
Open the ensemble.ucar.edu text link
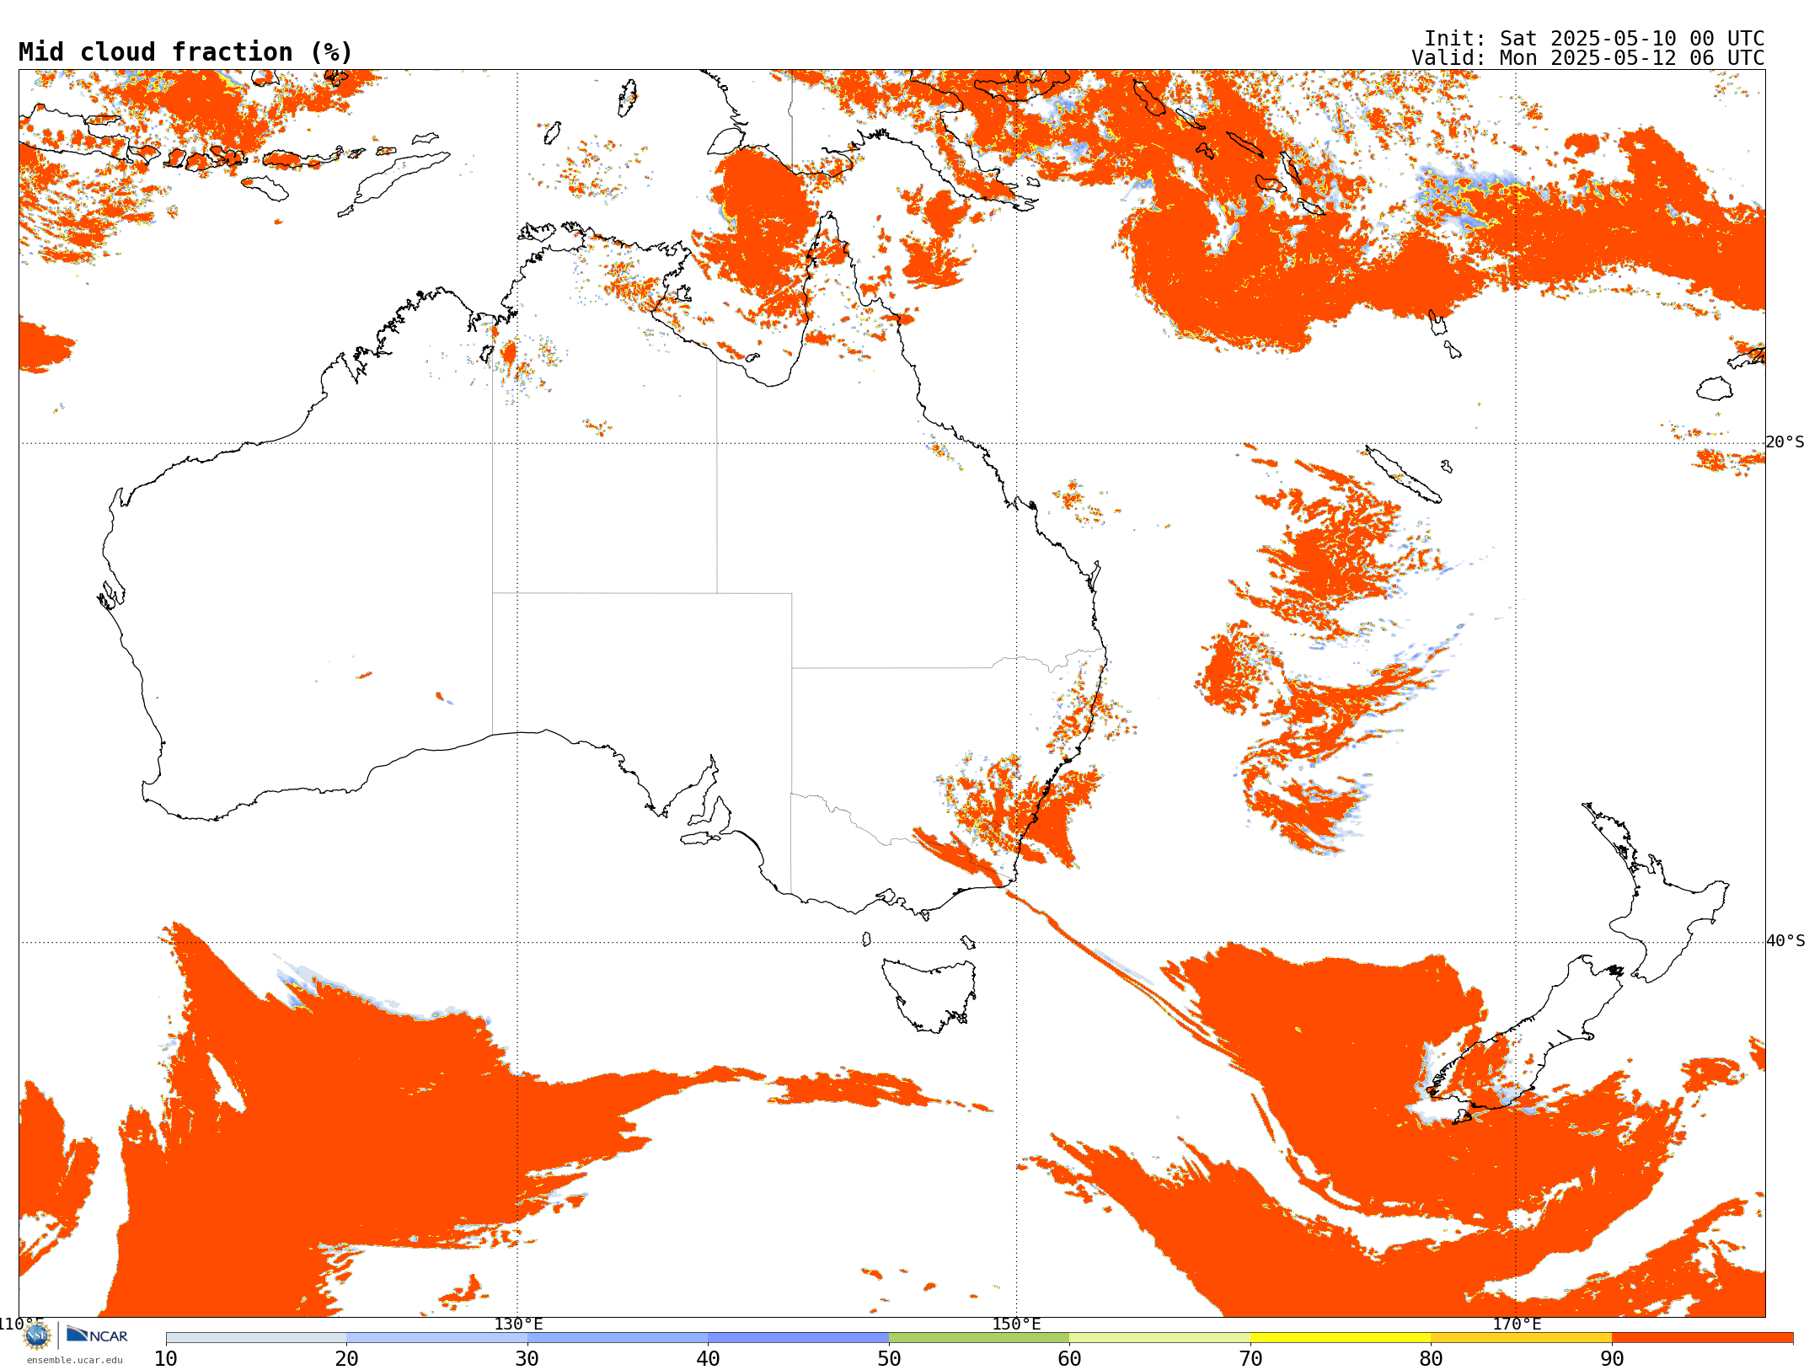coord(75,1360)
